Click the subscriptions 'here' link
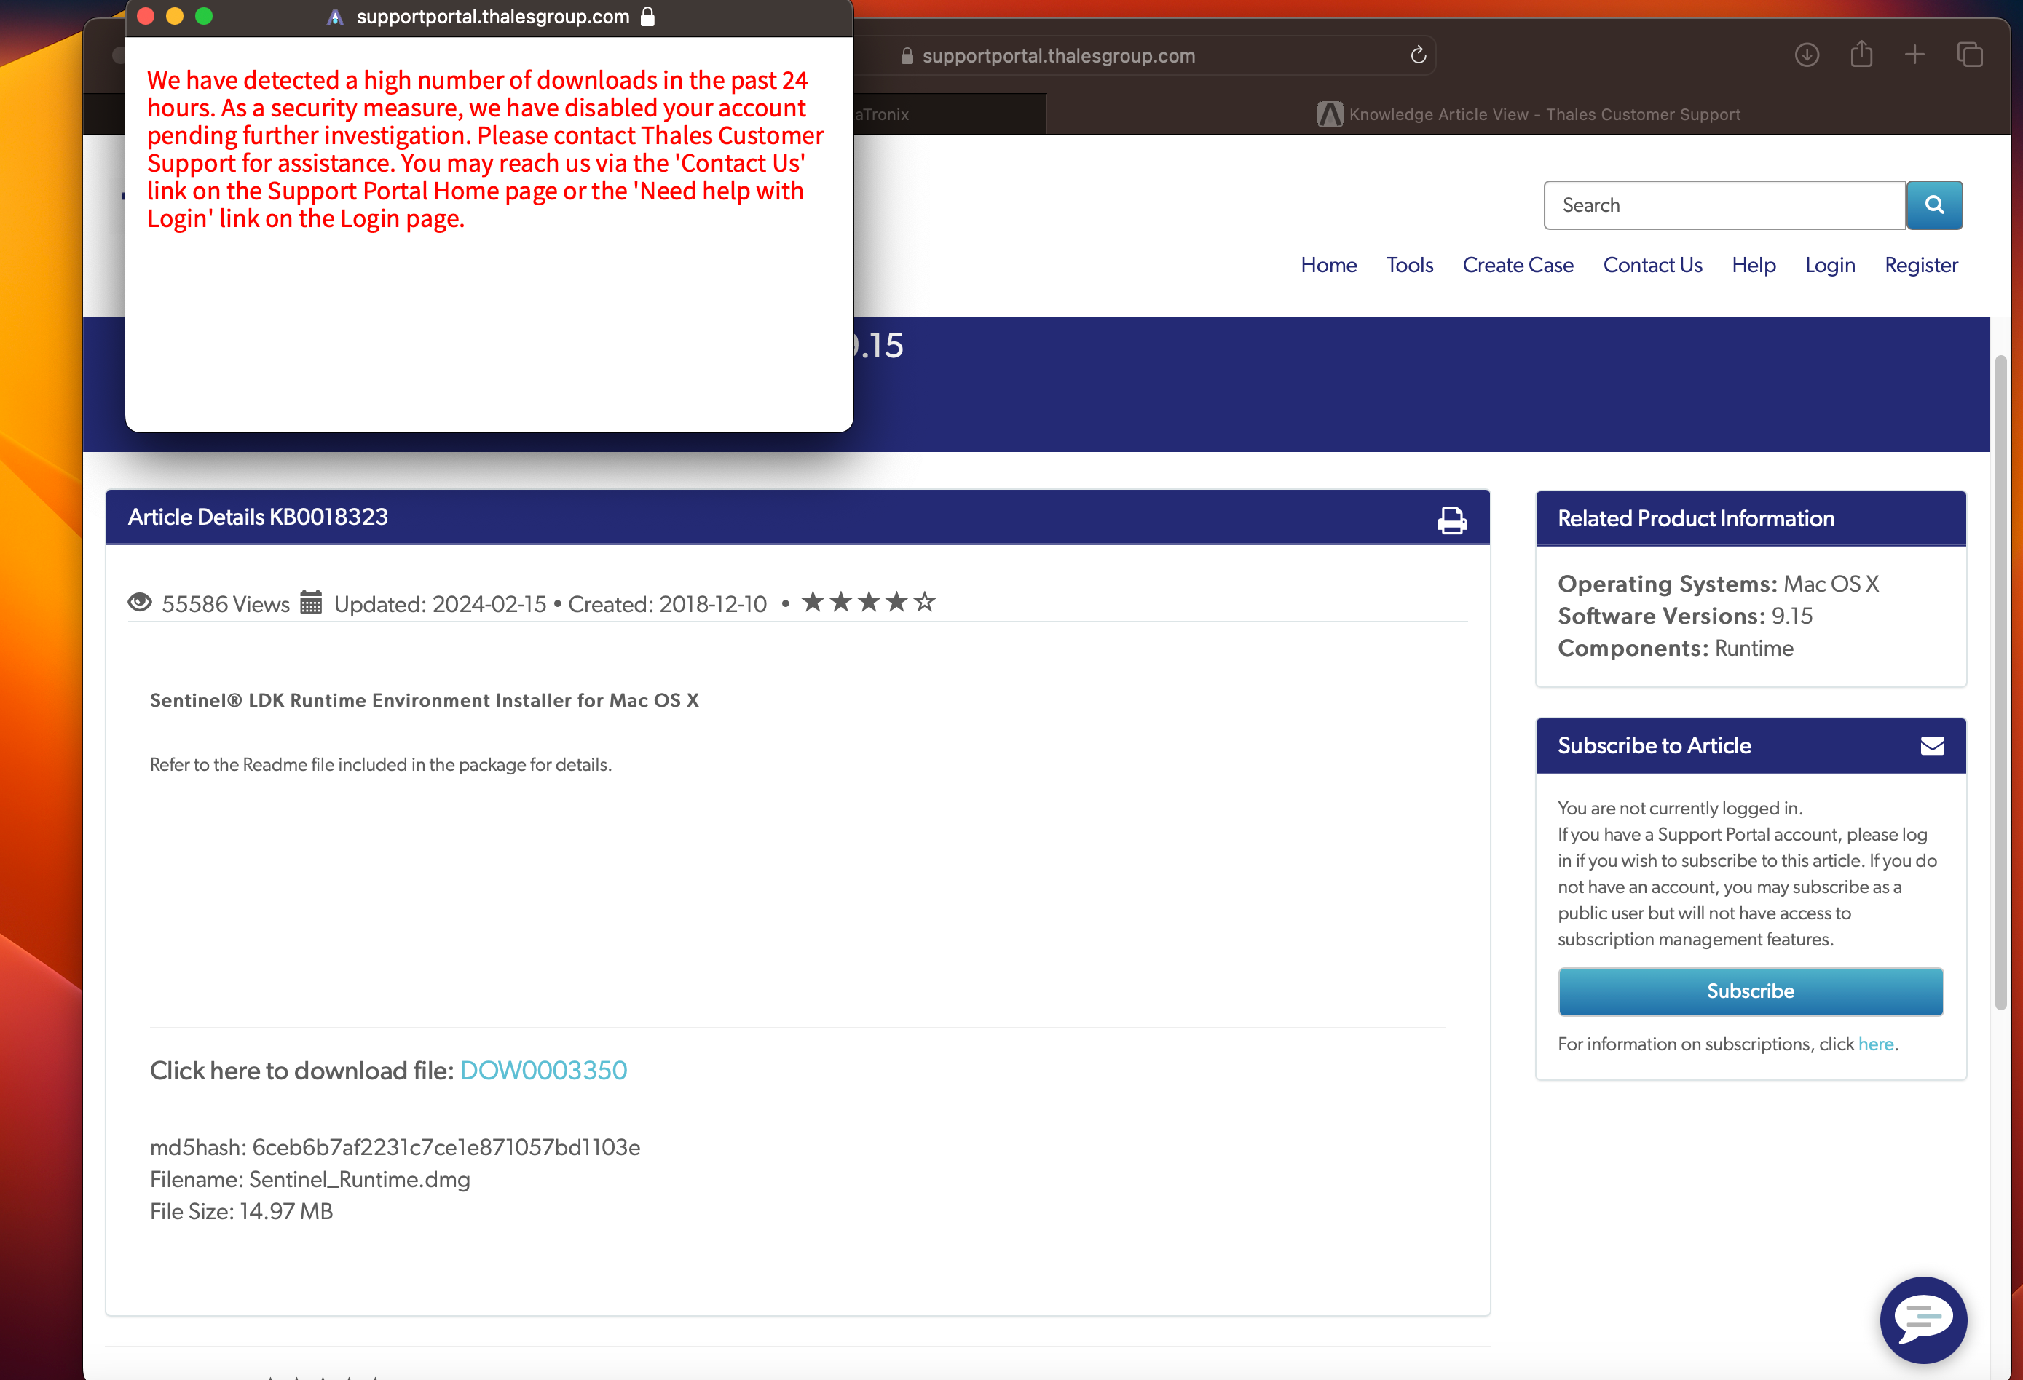The width and height of the screenshot is (2023, 1380). pyautogui.click(x=1876, y=1044)
